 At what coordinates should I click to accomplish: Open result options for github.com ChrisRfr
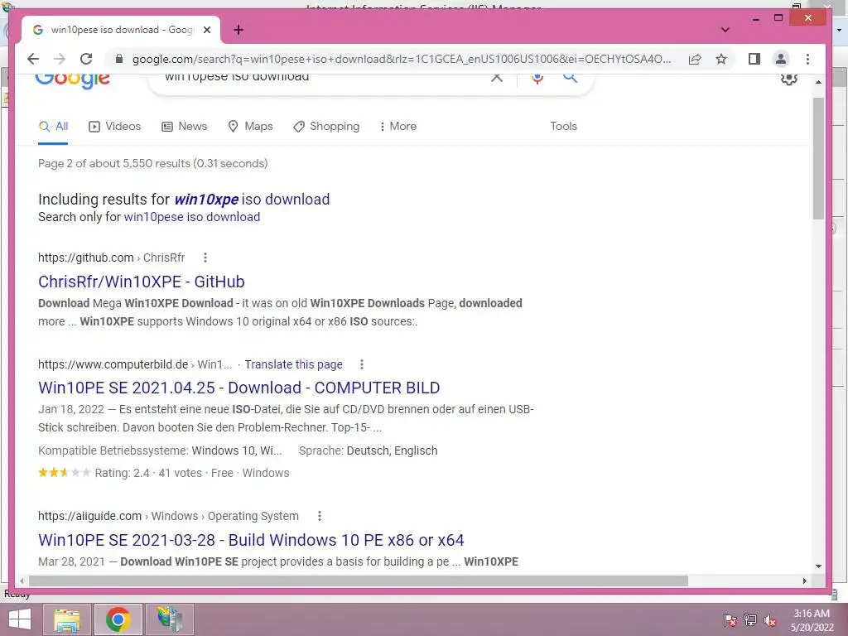coord(205,258)
